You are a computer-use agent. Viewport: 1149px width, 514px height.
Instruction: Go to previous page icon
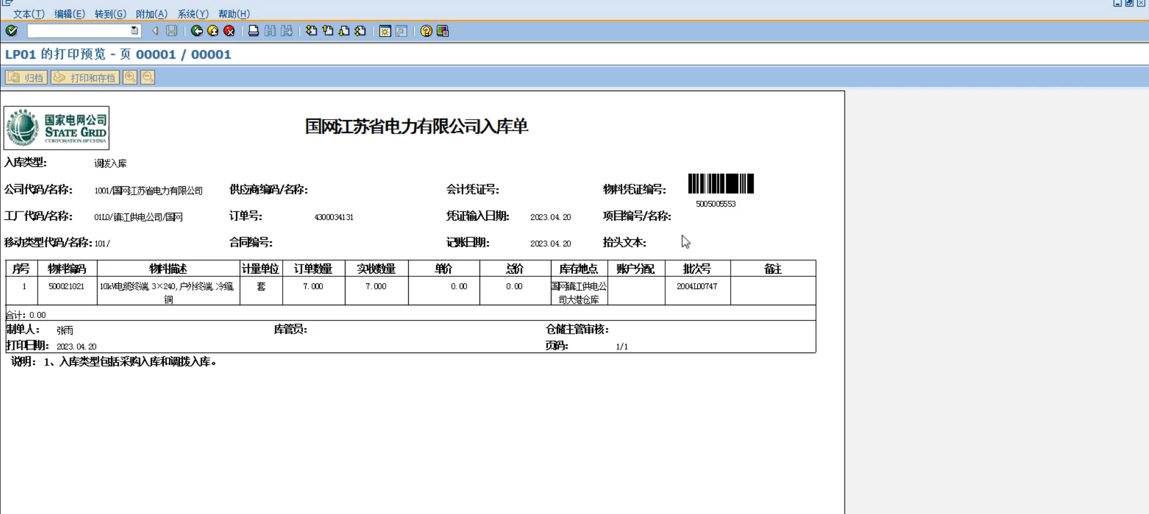coord(328,31)
